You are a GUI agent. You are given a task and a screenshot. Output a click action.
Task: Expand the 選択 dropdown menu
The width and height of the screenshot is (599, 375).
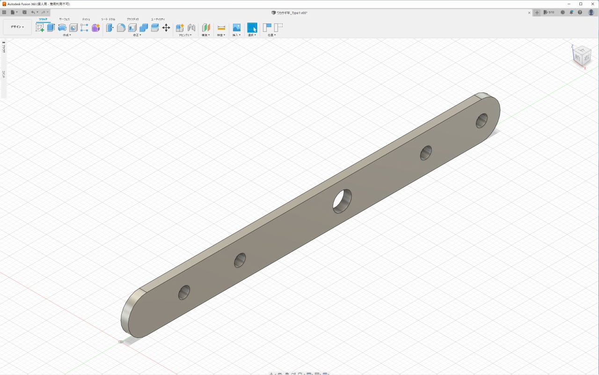(252, 35)
